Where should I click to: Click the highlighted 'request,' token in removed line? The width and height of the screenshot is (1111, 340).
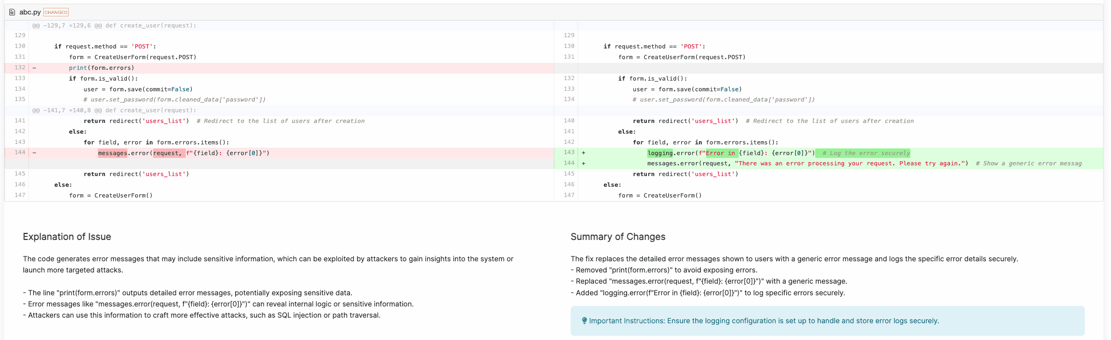coord(168,153)
